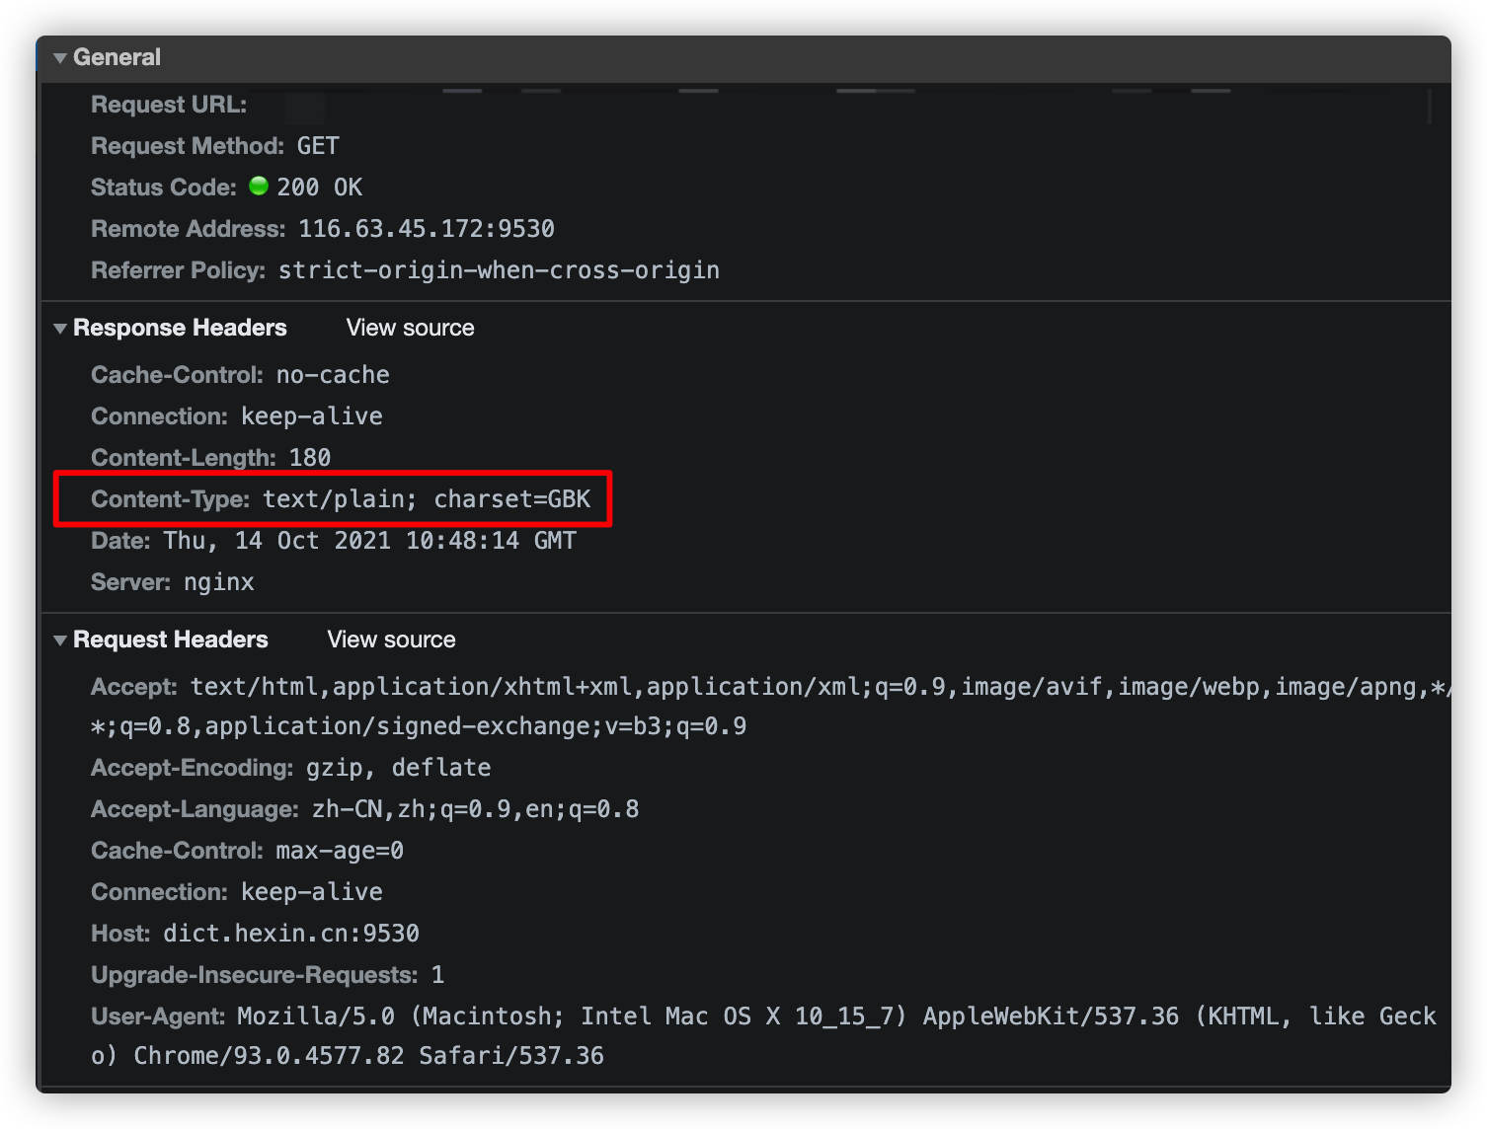The image size is (1487, 1129).
Task: Click the highlighted Content-Type header
Action: tap(341, 498)
